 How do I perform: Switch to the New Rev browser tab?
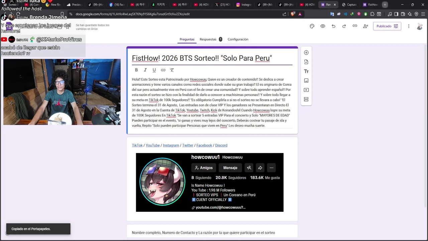[53, 5]
